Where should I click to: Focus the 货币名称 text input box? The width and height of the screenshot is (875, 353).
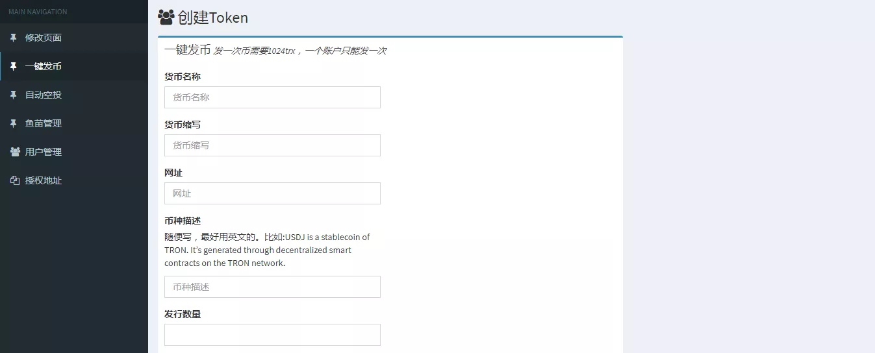pyautogui.click(x=272, y=97)
